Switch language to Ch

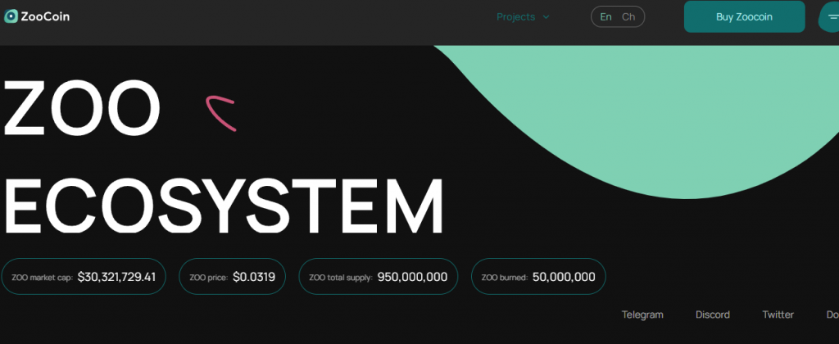pos(628,16)
